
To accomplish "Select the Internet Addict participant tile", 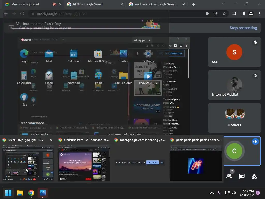I will [x=234, y=85].
